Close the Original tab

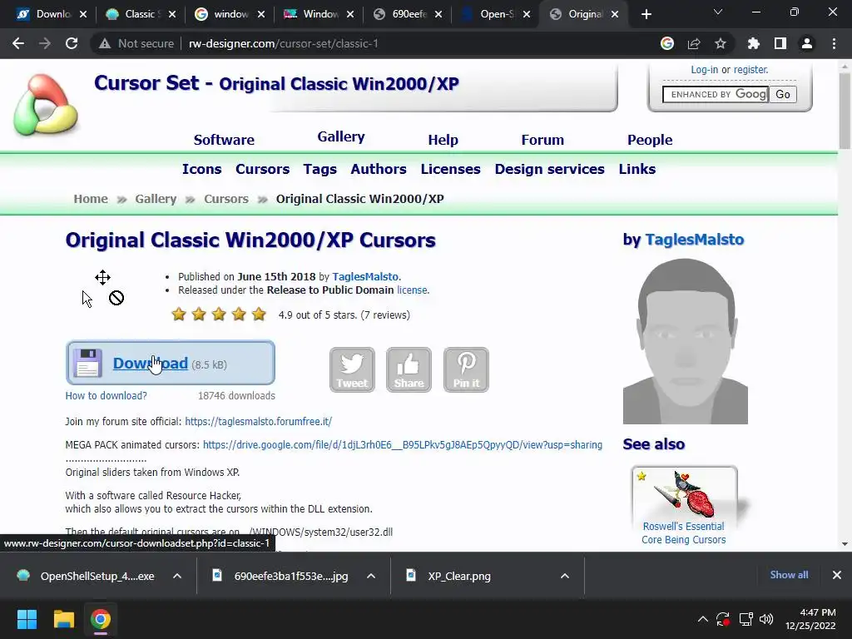(x=615, y=14)
